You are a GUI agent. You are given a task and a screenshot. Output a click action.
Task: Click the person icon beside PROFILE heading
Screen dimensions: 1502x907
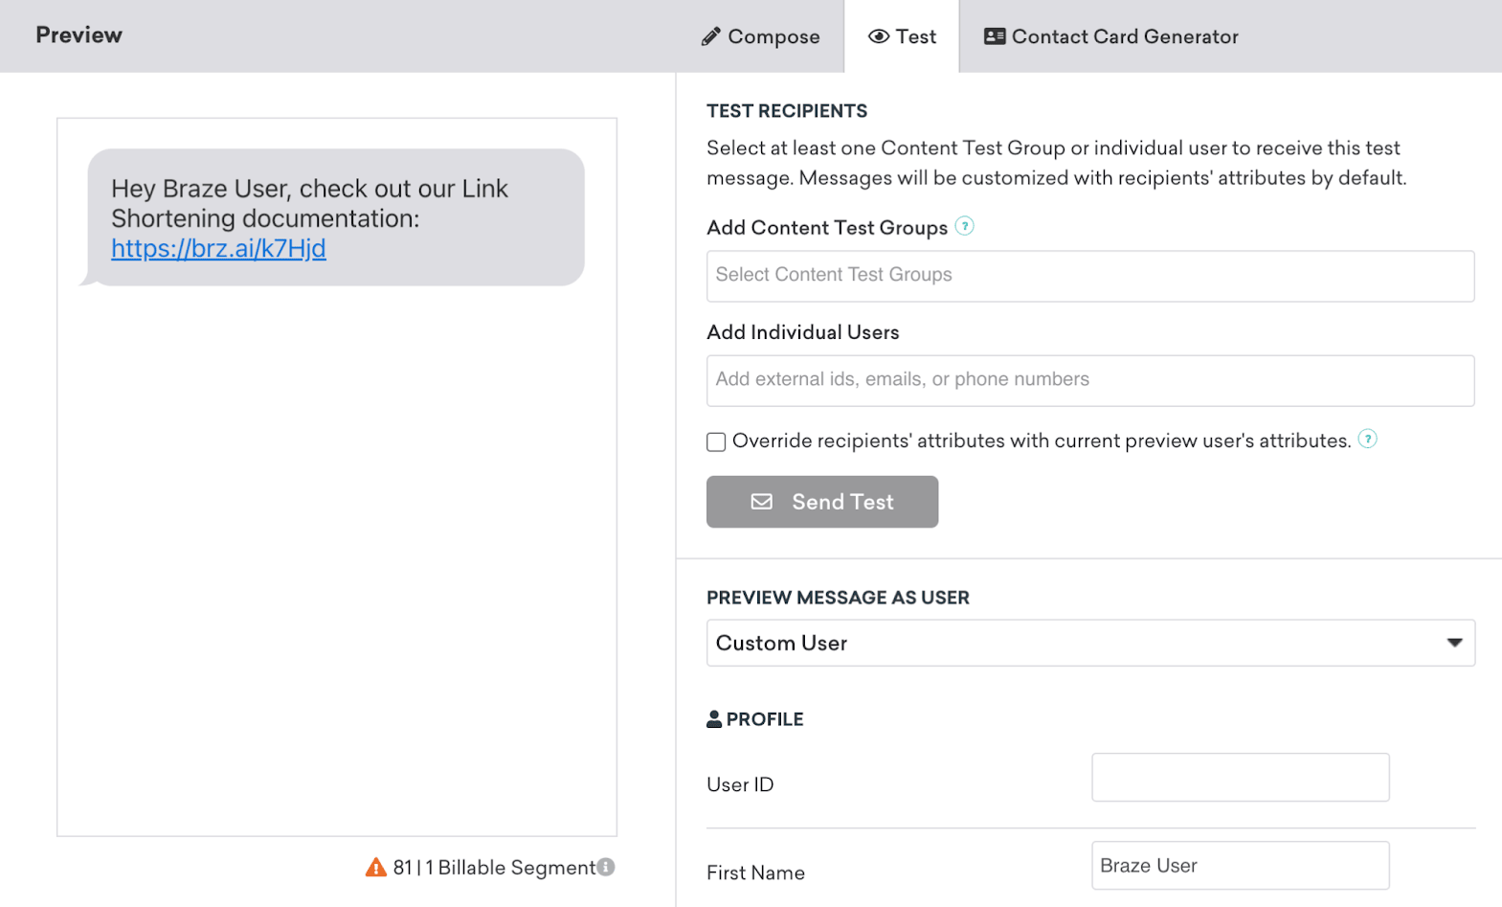[x=714, y=719]
